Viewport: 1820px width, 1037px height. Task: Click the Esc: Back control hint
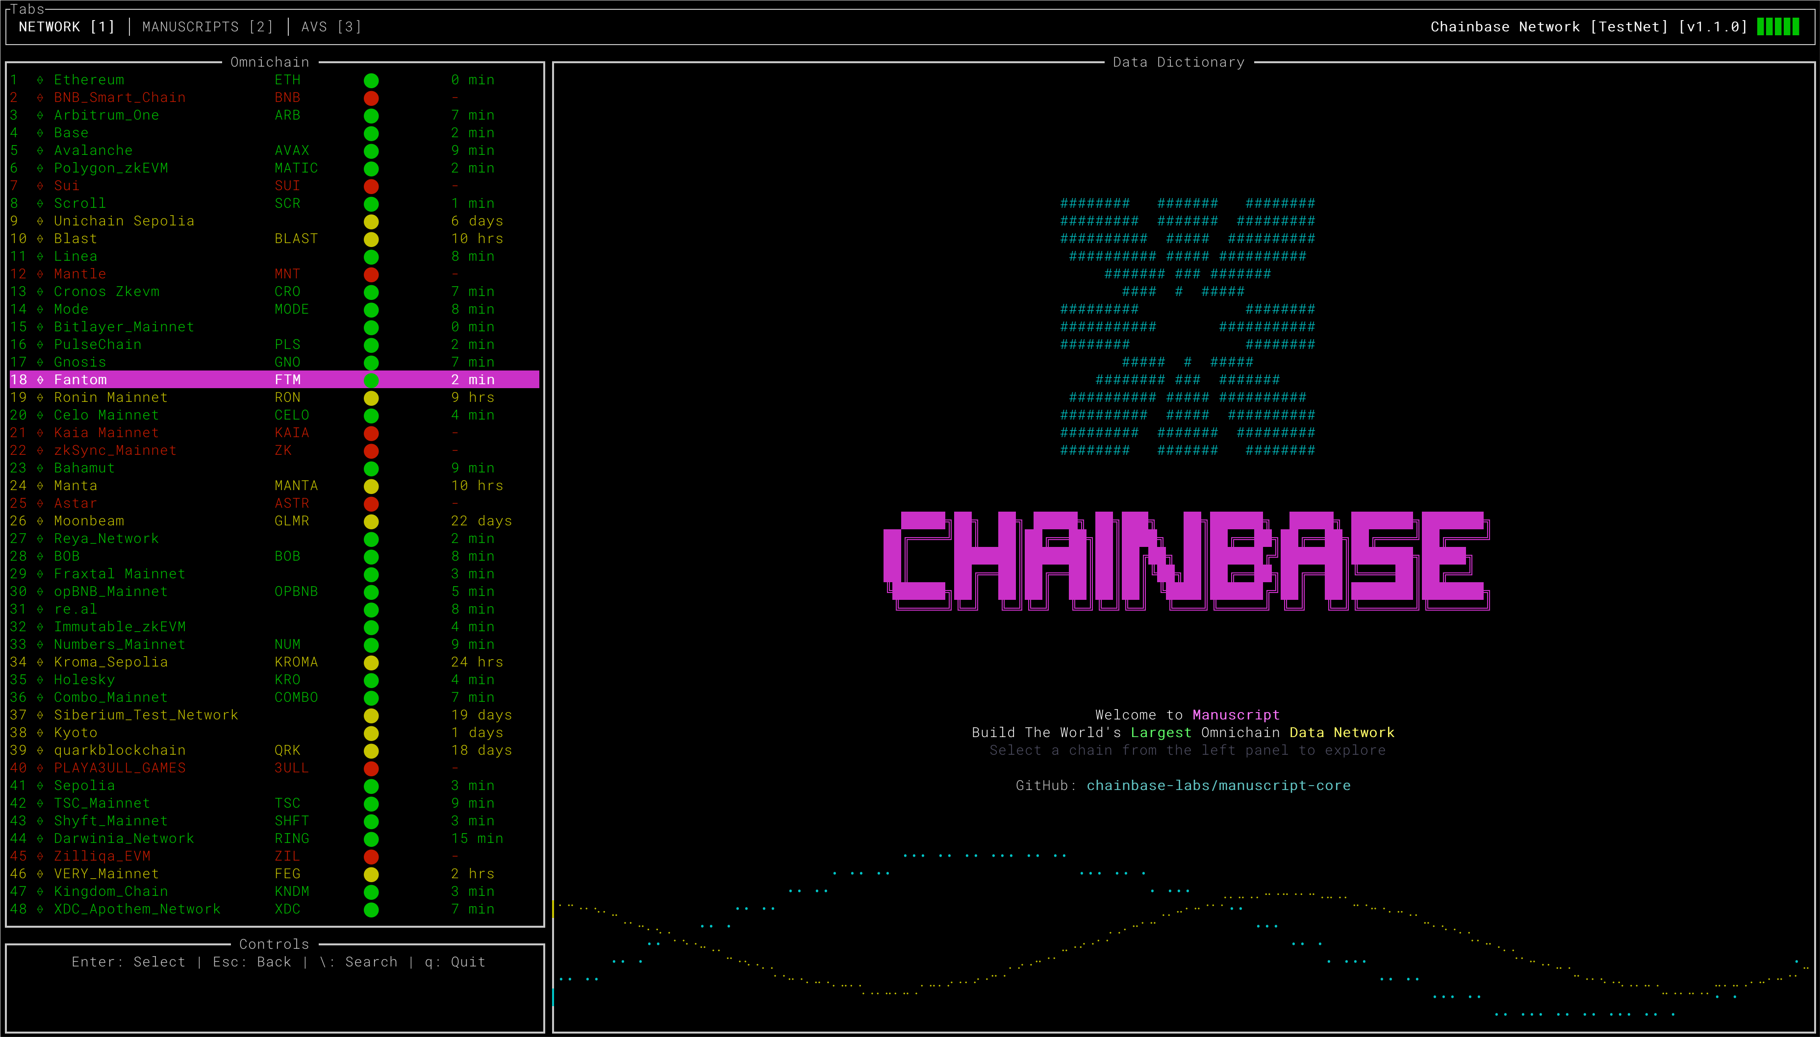[x=252, y=962]
